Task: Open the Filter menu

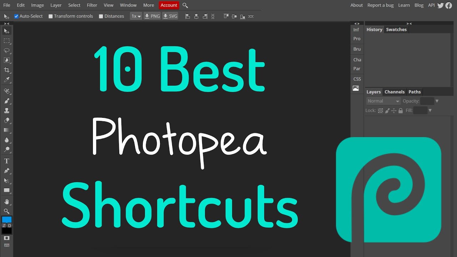Action: click(x=92, y=5)
